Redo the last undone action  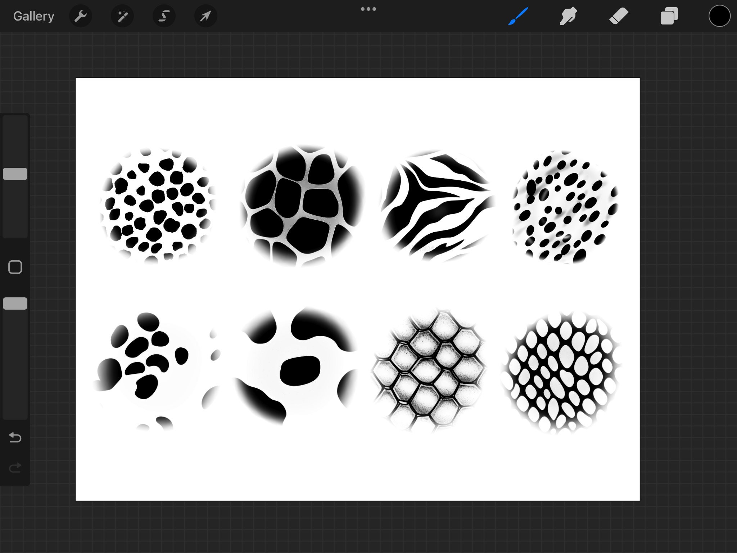(15, 468)
